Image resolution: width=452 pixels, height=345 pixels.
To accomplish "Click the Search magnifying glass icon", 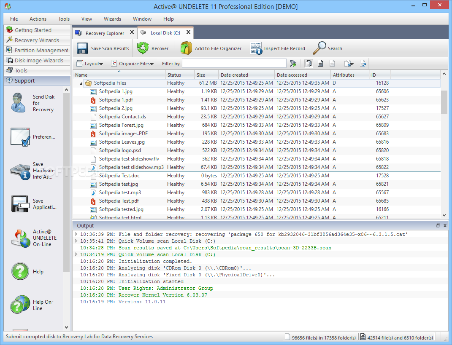I will (x=319, y=48).
